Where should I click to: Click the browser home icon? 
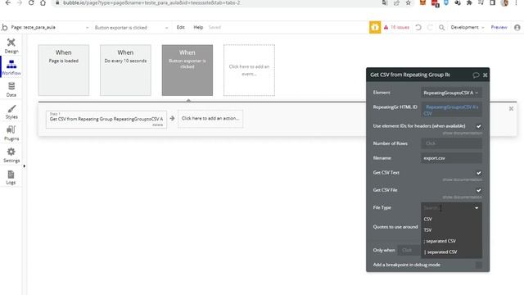[43, 2]
